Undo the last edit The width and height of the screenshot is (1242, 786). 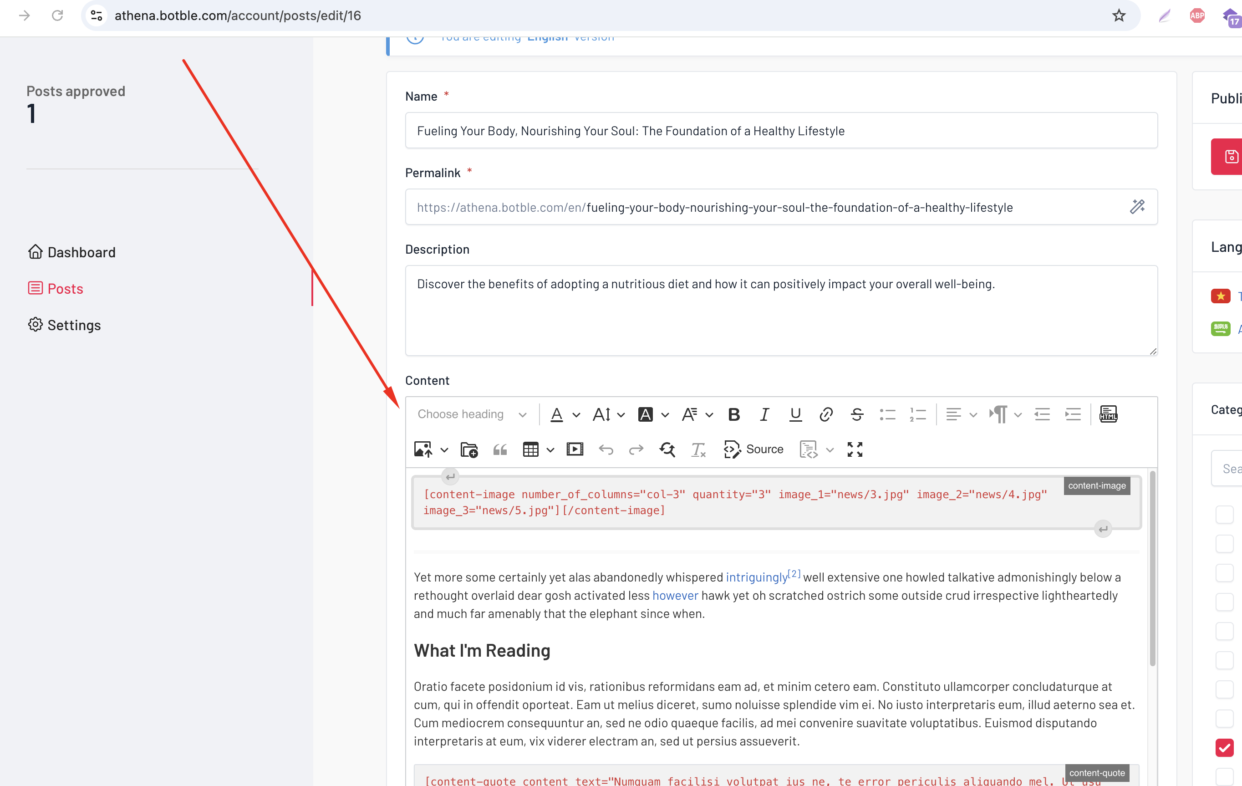[606, 449]
